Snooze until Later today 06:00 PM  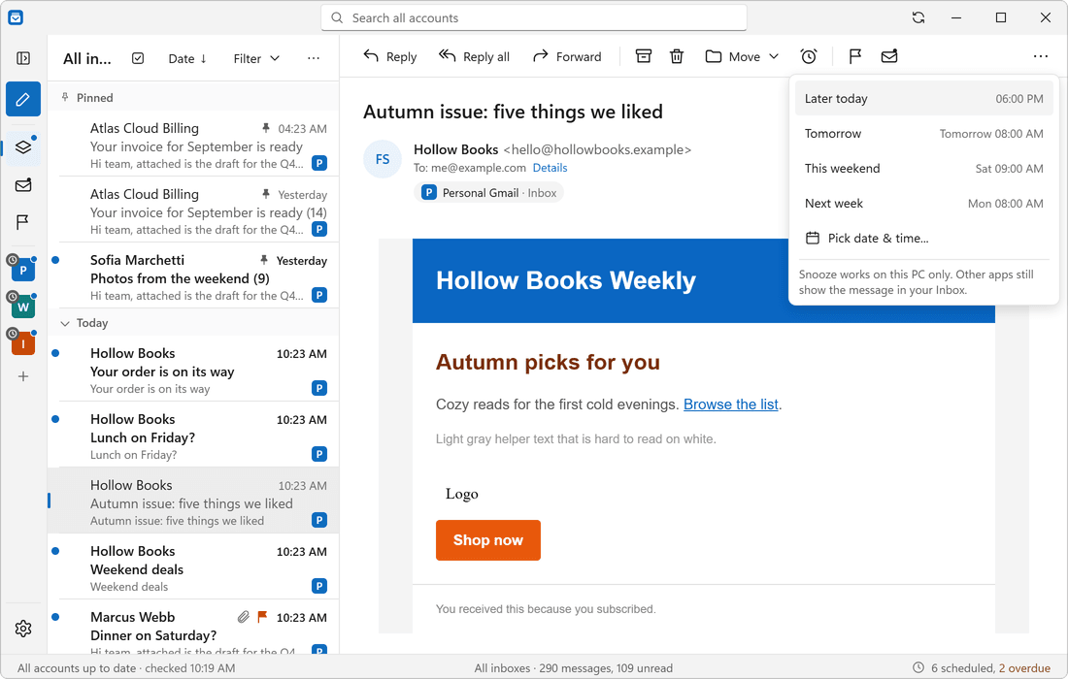(923, 99)
